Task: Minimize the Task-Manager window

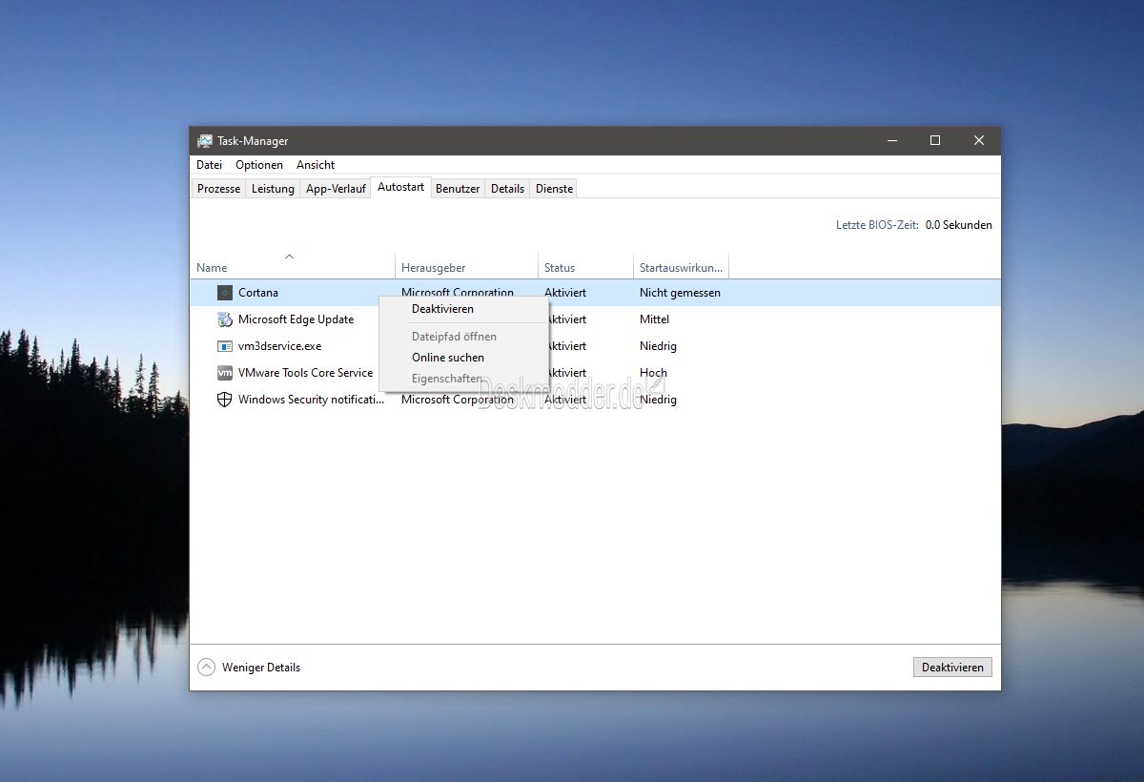Action: pyautogui.click(x=891, y=141)
